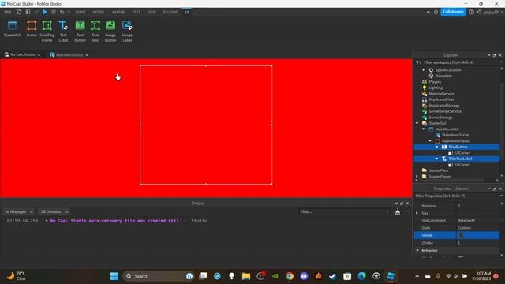Collapse the Behavior properties section
The height and width of the screenshot is (284, 505).
417,250
